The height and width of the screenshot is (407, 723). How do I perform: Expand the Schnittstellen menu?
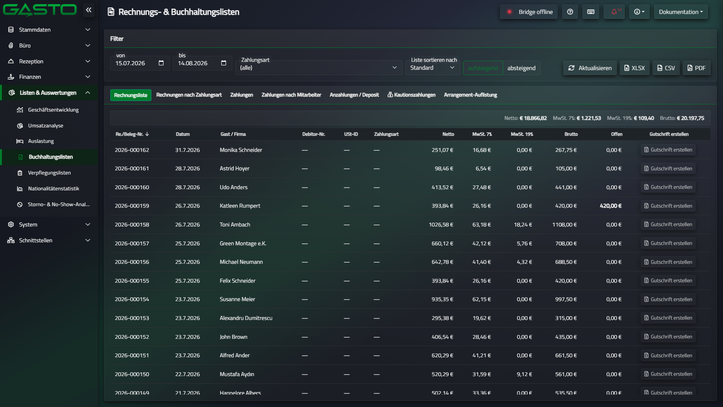(49, 240)
